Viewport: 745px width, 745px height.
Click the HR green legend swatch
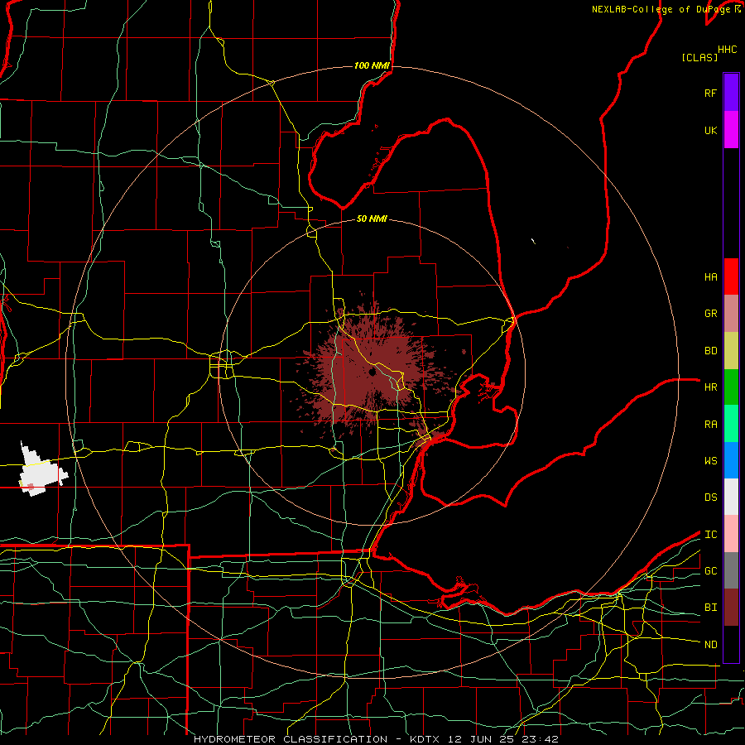click(731, 387)
